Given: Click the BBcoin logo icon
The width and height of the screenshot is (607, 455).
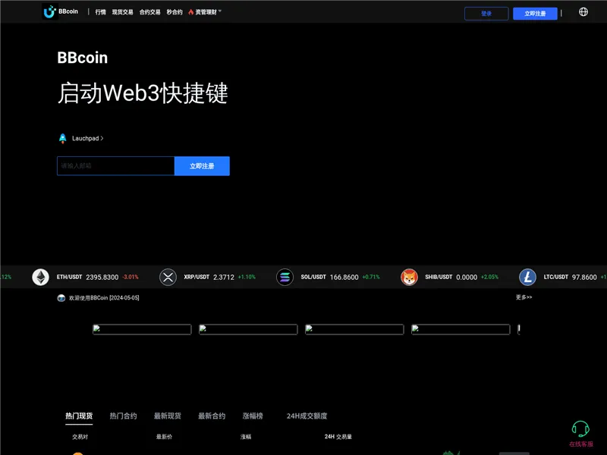Looking at the screenshot, I should pos(49,11).
